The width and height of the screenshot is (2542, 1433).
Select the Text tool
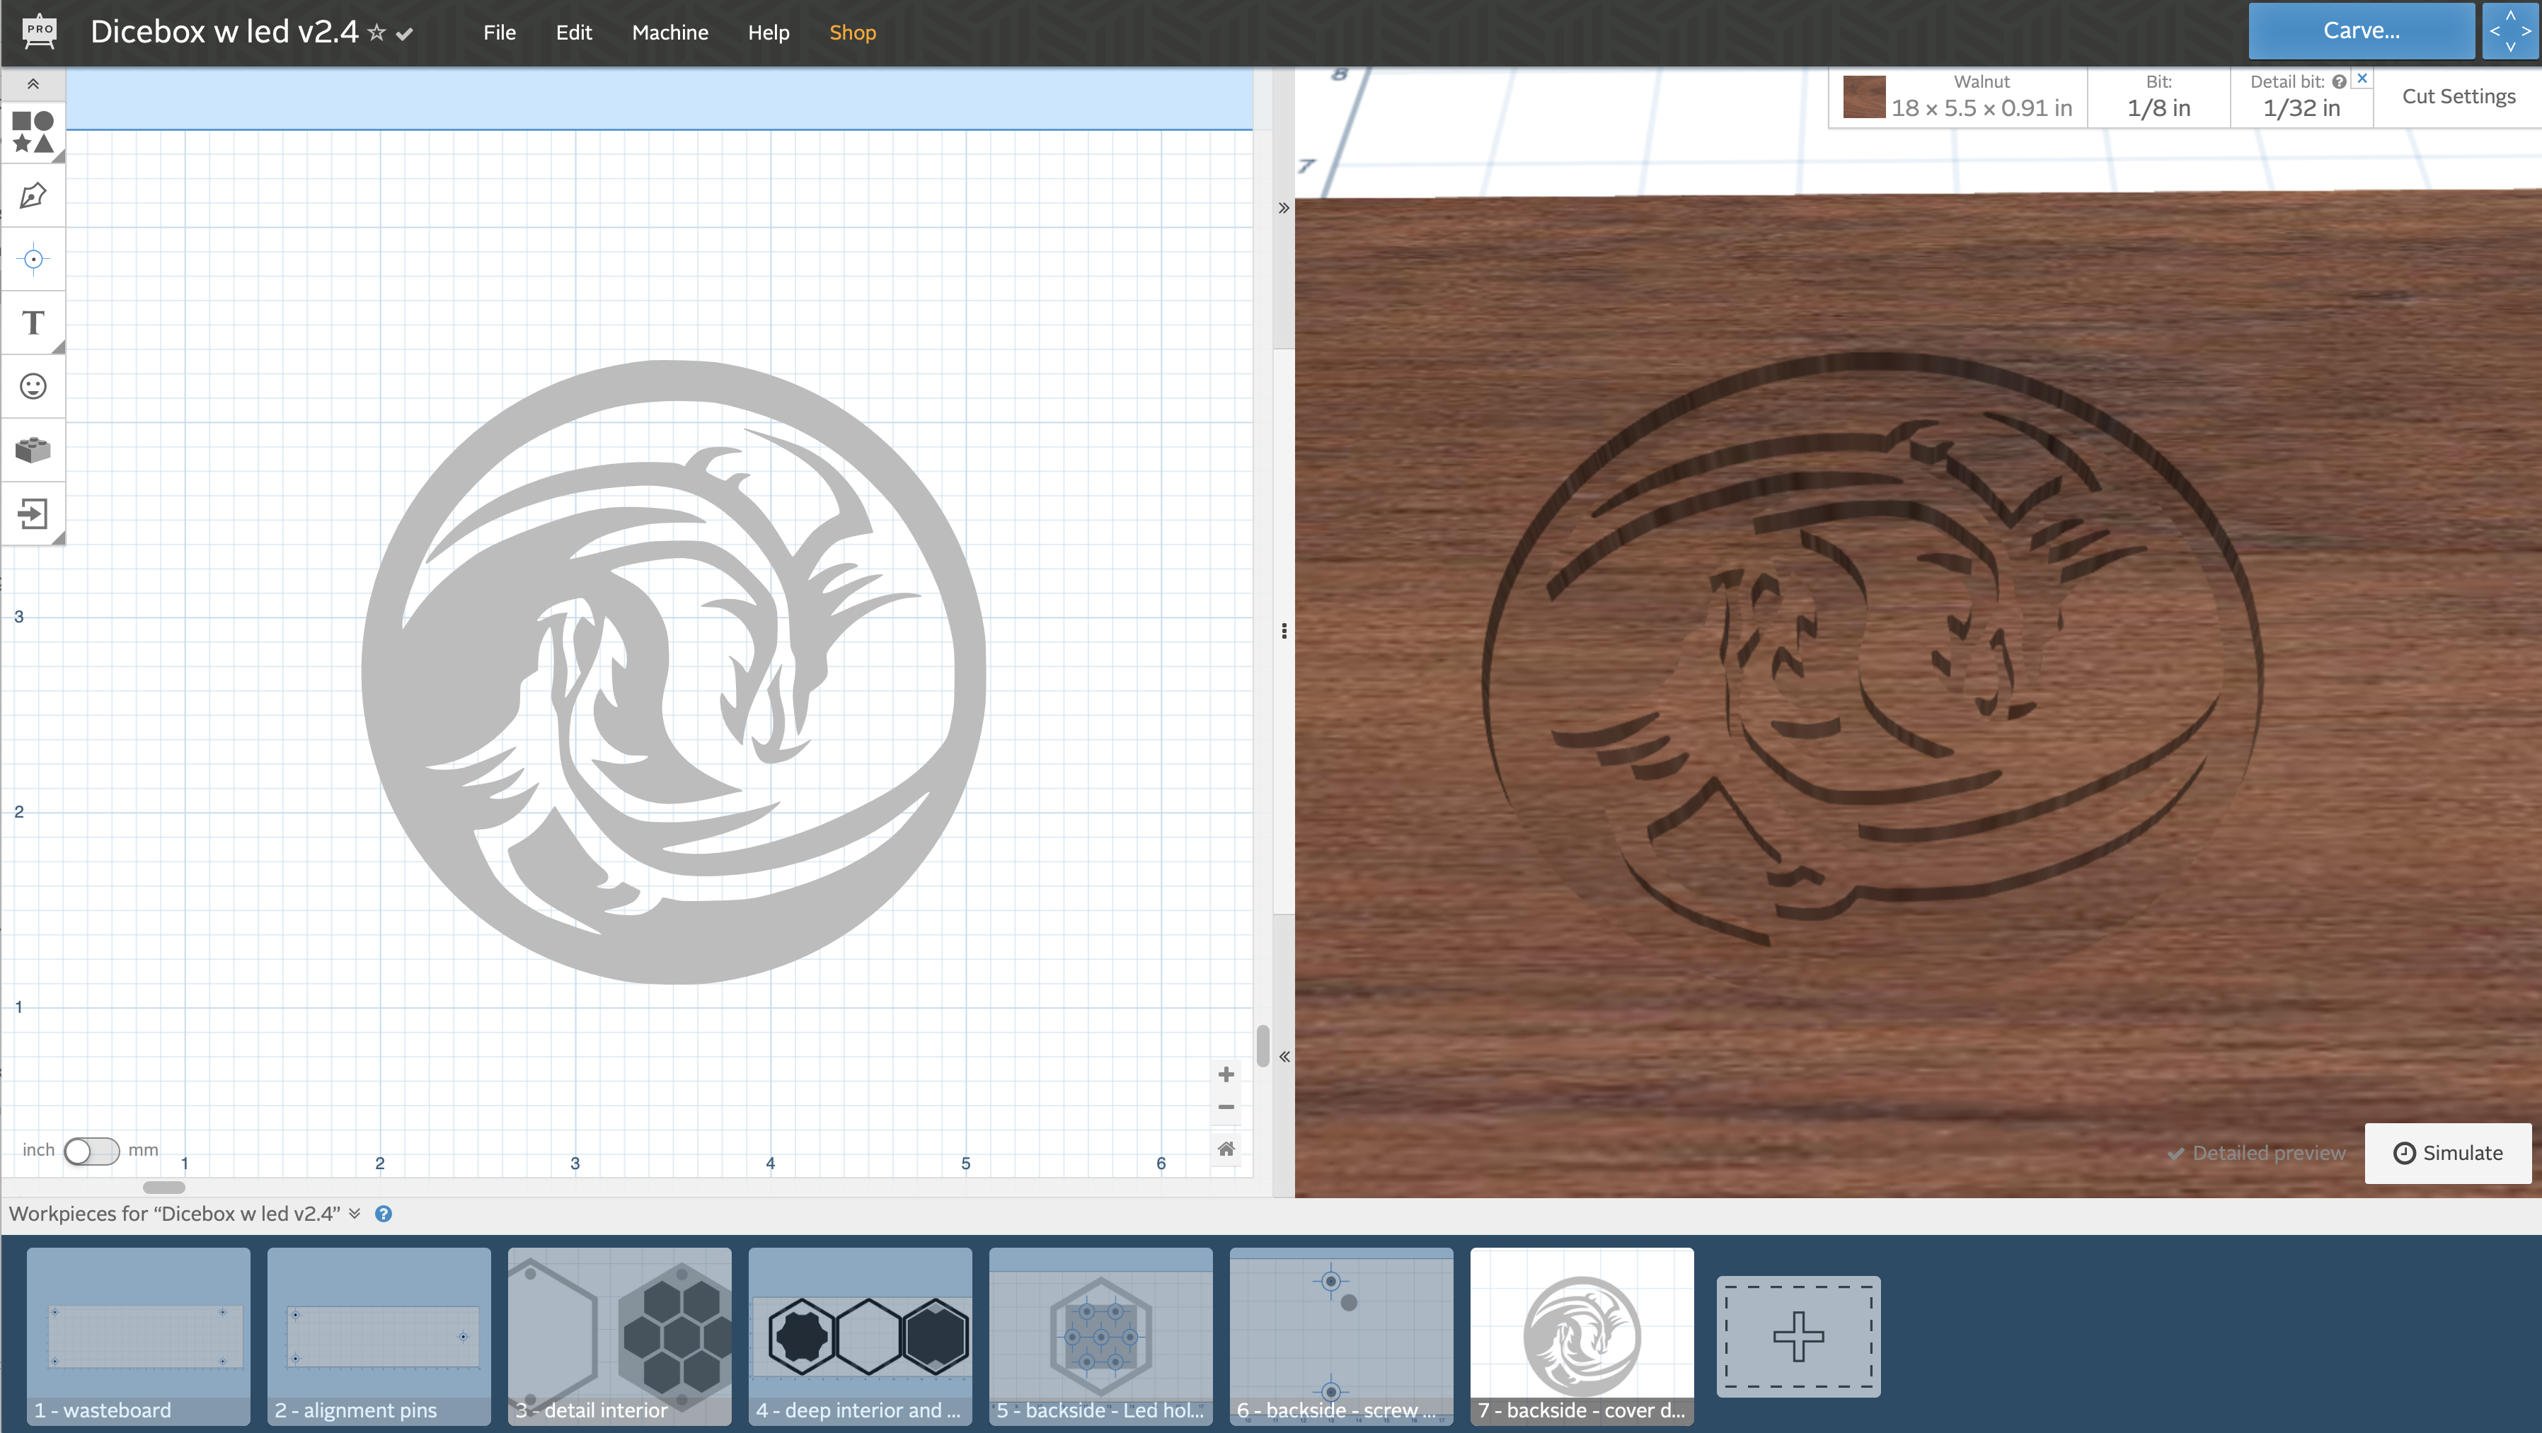point(33,323)
